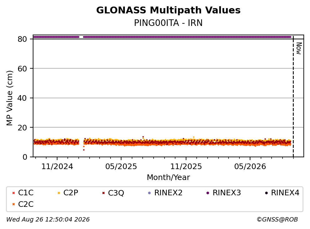Select the RINEX3 legend label
The image size is (310, 229).
click(x=227, y=192)
